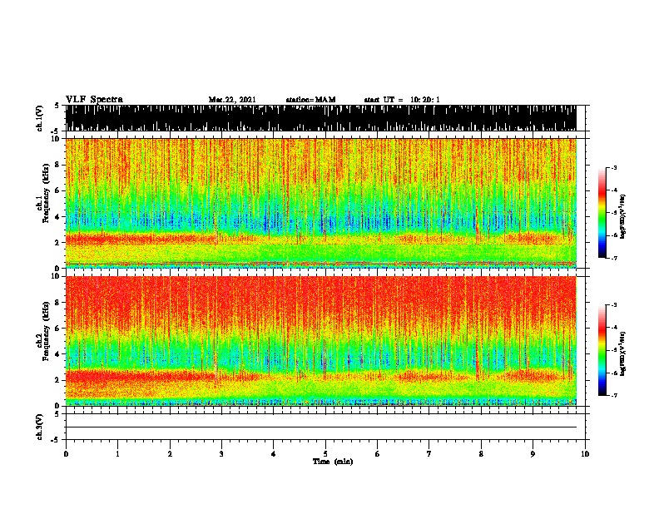Click the "10" tick at time axis end
This screenshot has width=659, height=509.
coord(585,453)
